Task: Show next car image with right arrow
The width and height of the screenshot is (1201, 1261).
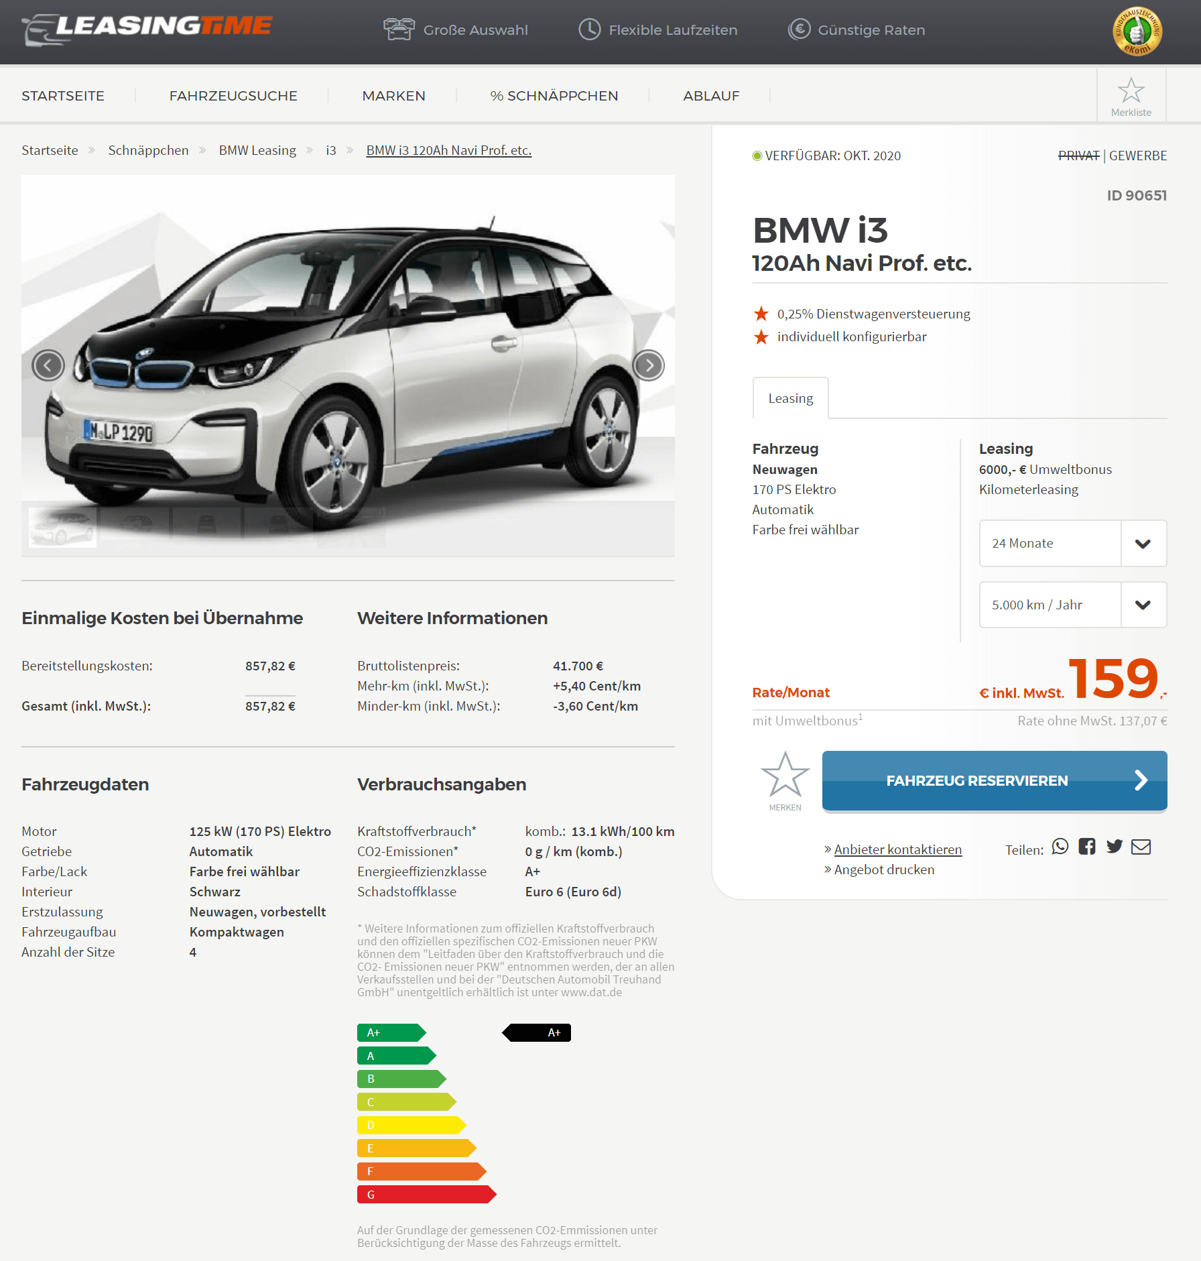Action: [x=648, y=365]
